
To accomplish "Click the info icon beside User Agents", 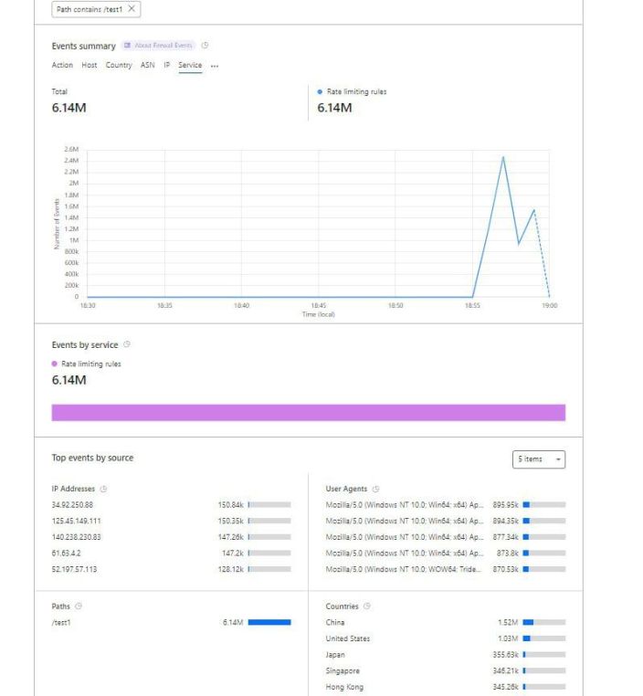I will point(375,489).
